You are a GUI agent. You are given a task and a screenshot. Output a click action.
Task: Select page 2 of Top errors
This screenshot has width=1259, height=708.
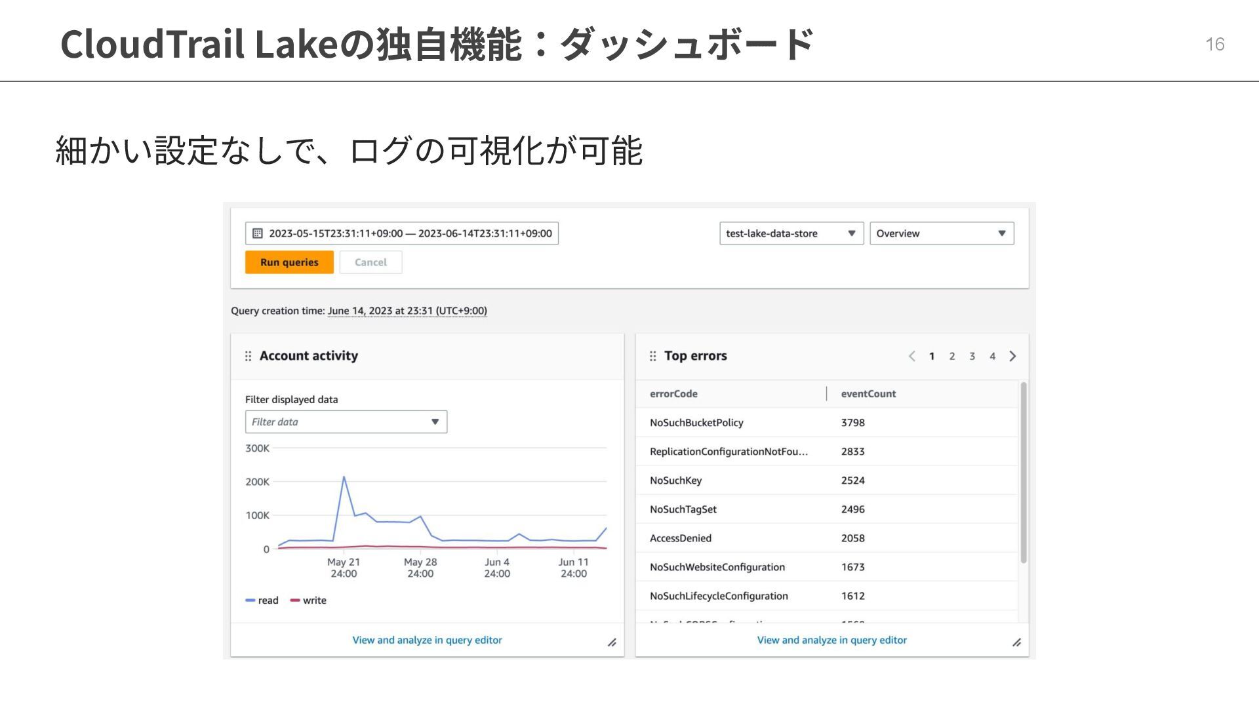pos(952,356)
